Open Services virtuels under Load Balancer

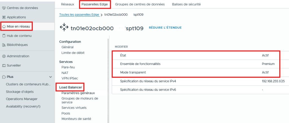[74, 108]
